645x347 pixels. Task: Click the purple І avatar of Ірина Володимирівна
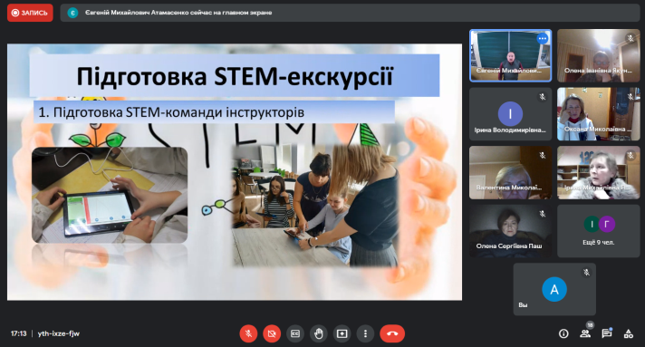pyautogui.click(x=511, y=113)
